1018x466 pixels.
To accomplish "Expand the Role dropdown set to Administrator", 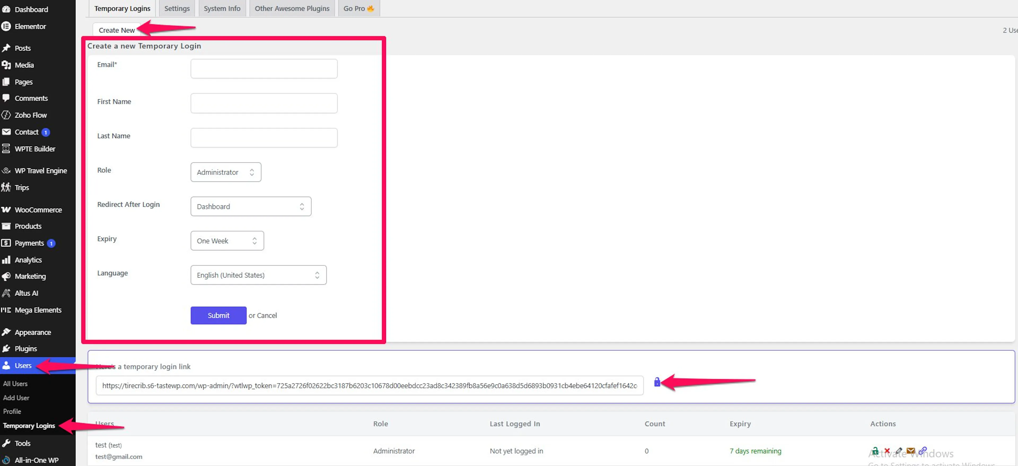I will point(226,172).
